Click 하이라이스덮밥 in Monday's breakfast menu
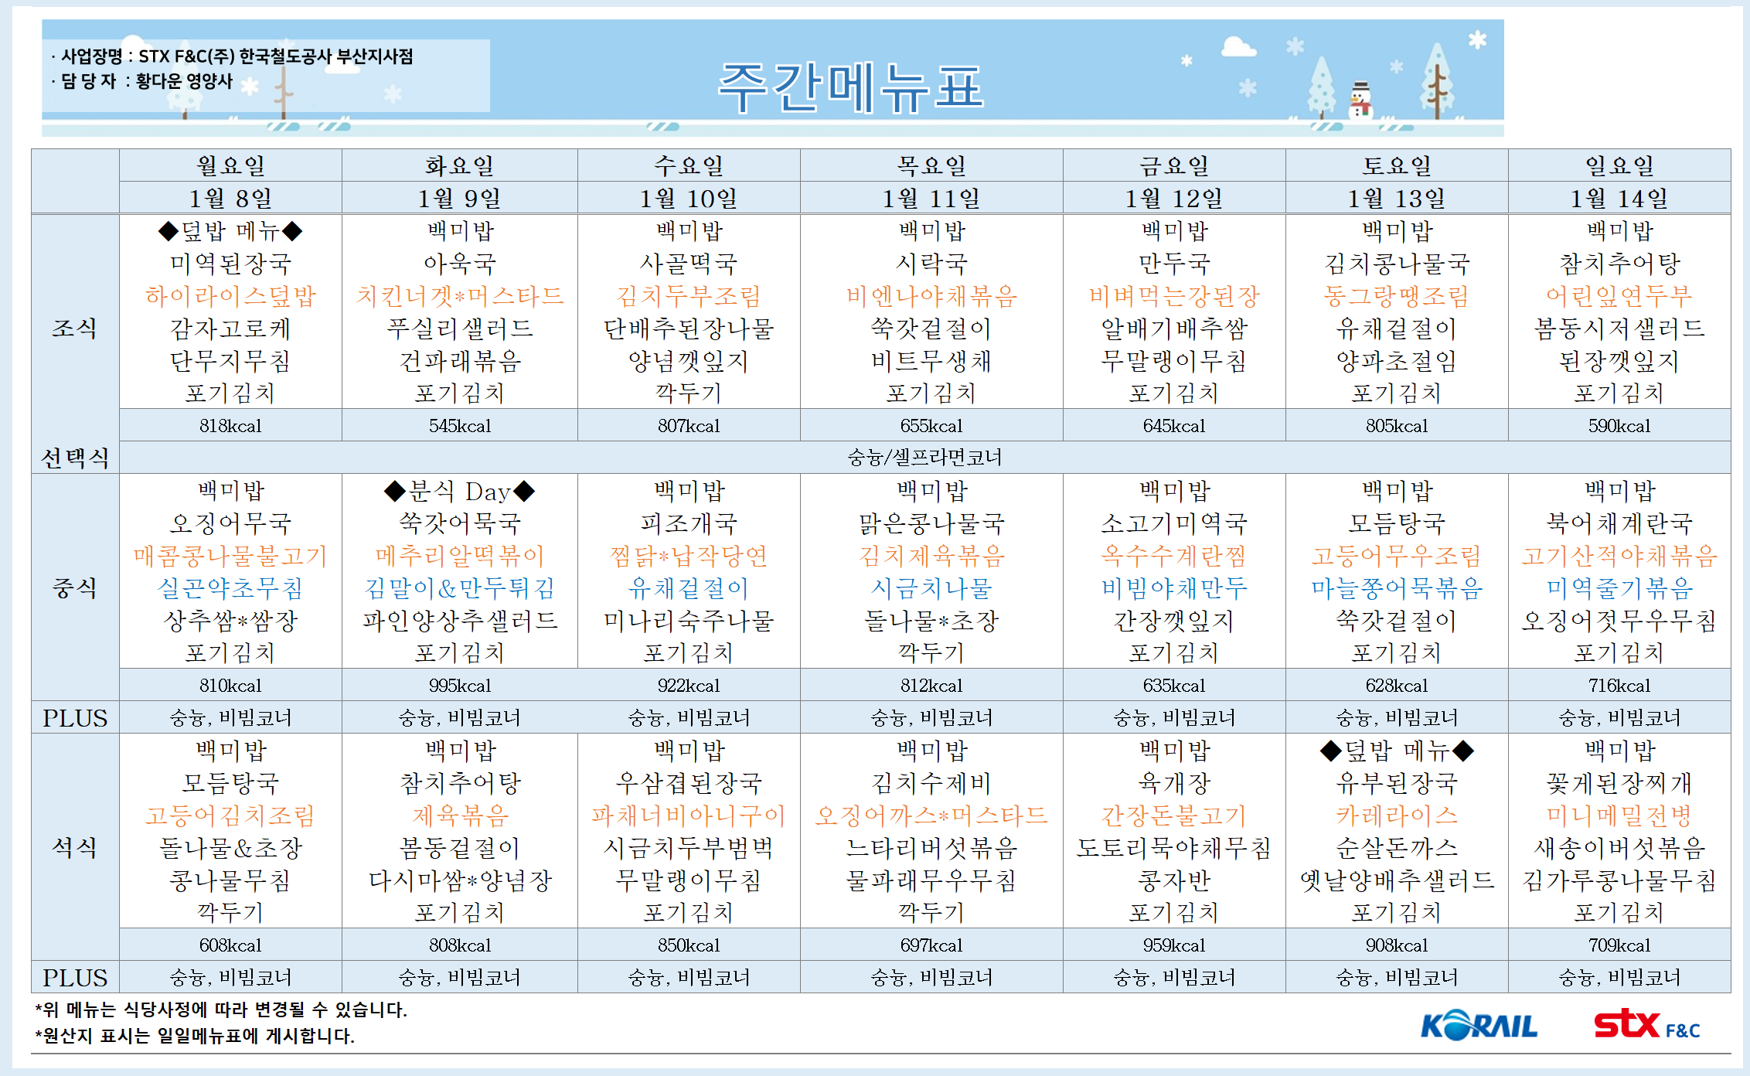 click(x=230, y=296)
